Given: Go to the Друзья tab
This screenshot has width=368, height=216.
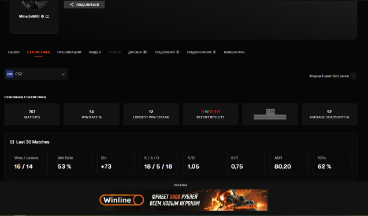Looking at the screenshot, I should point(137,52).
